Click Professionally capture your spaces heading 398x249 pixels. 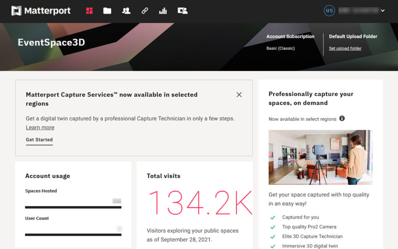point(311,98)
